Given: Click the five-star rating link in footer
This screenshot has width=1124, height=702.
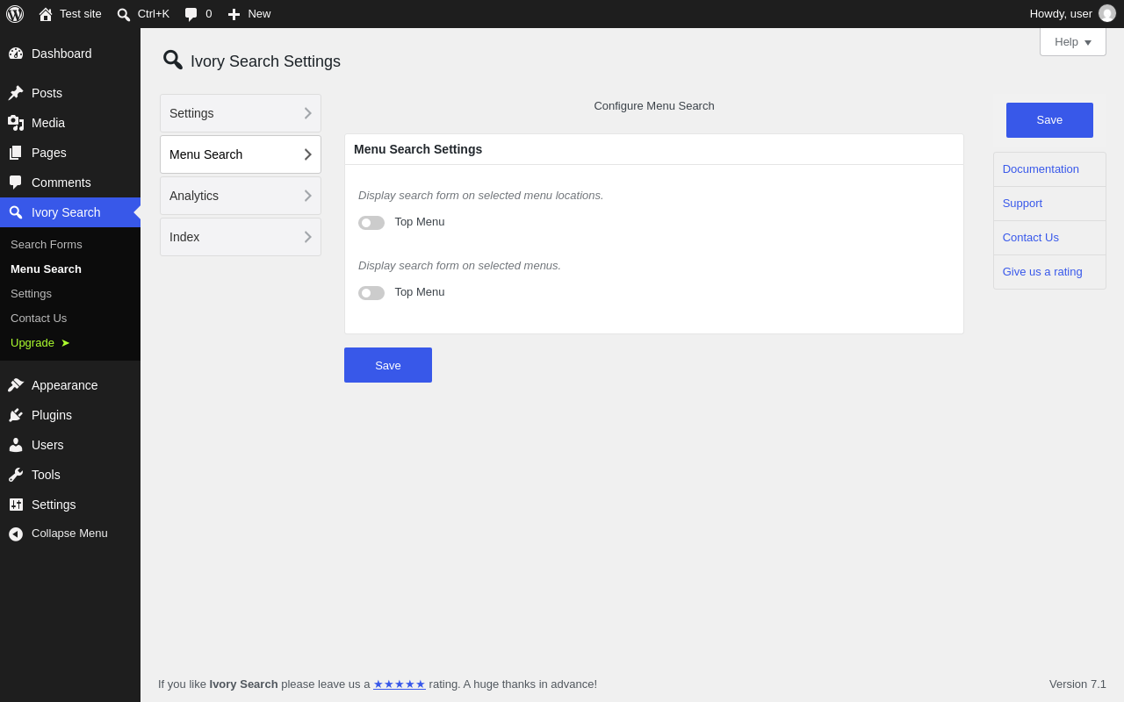Looking at the screenshot, I should pos(400,684).
